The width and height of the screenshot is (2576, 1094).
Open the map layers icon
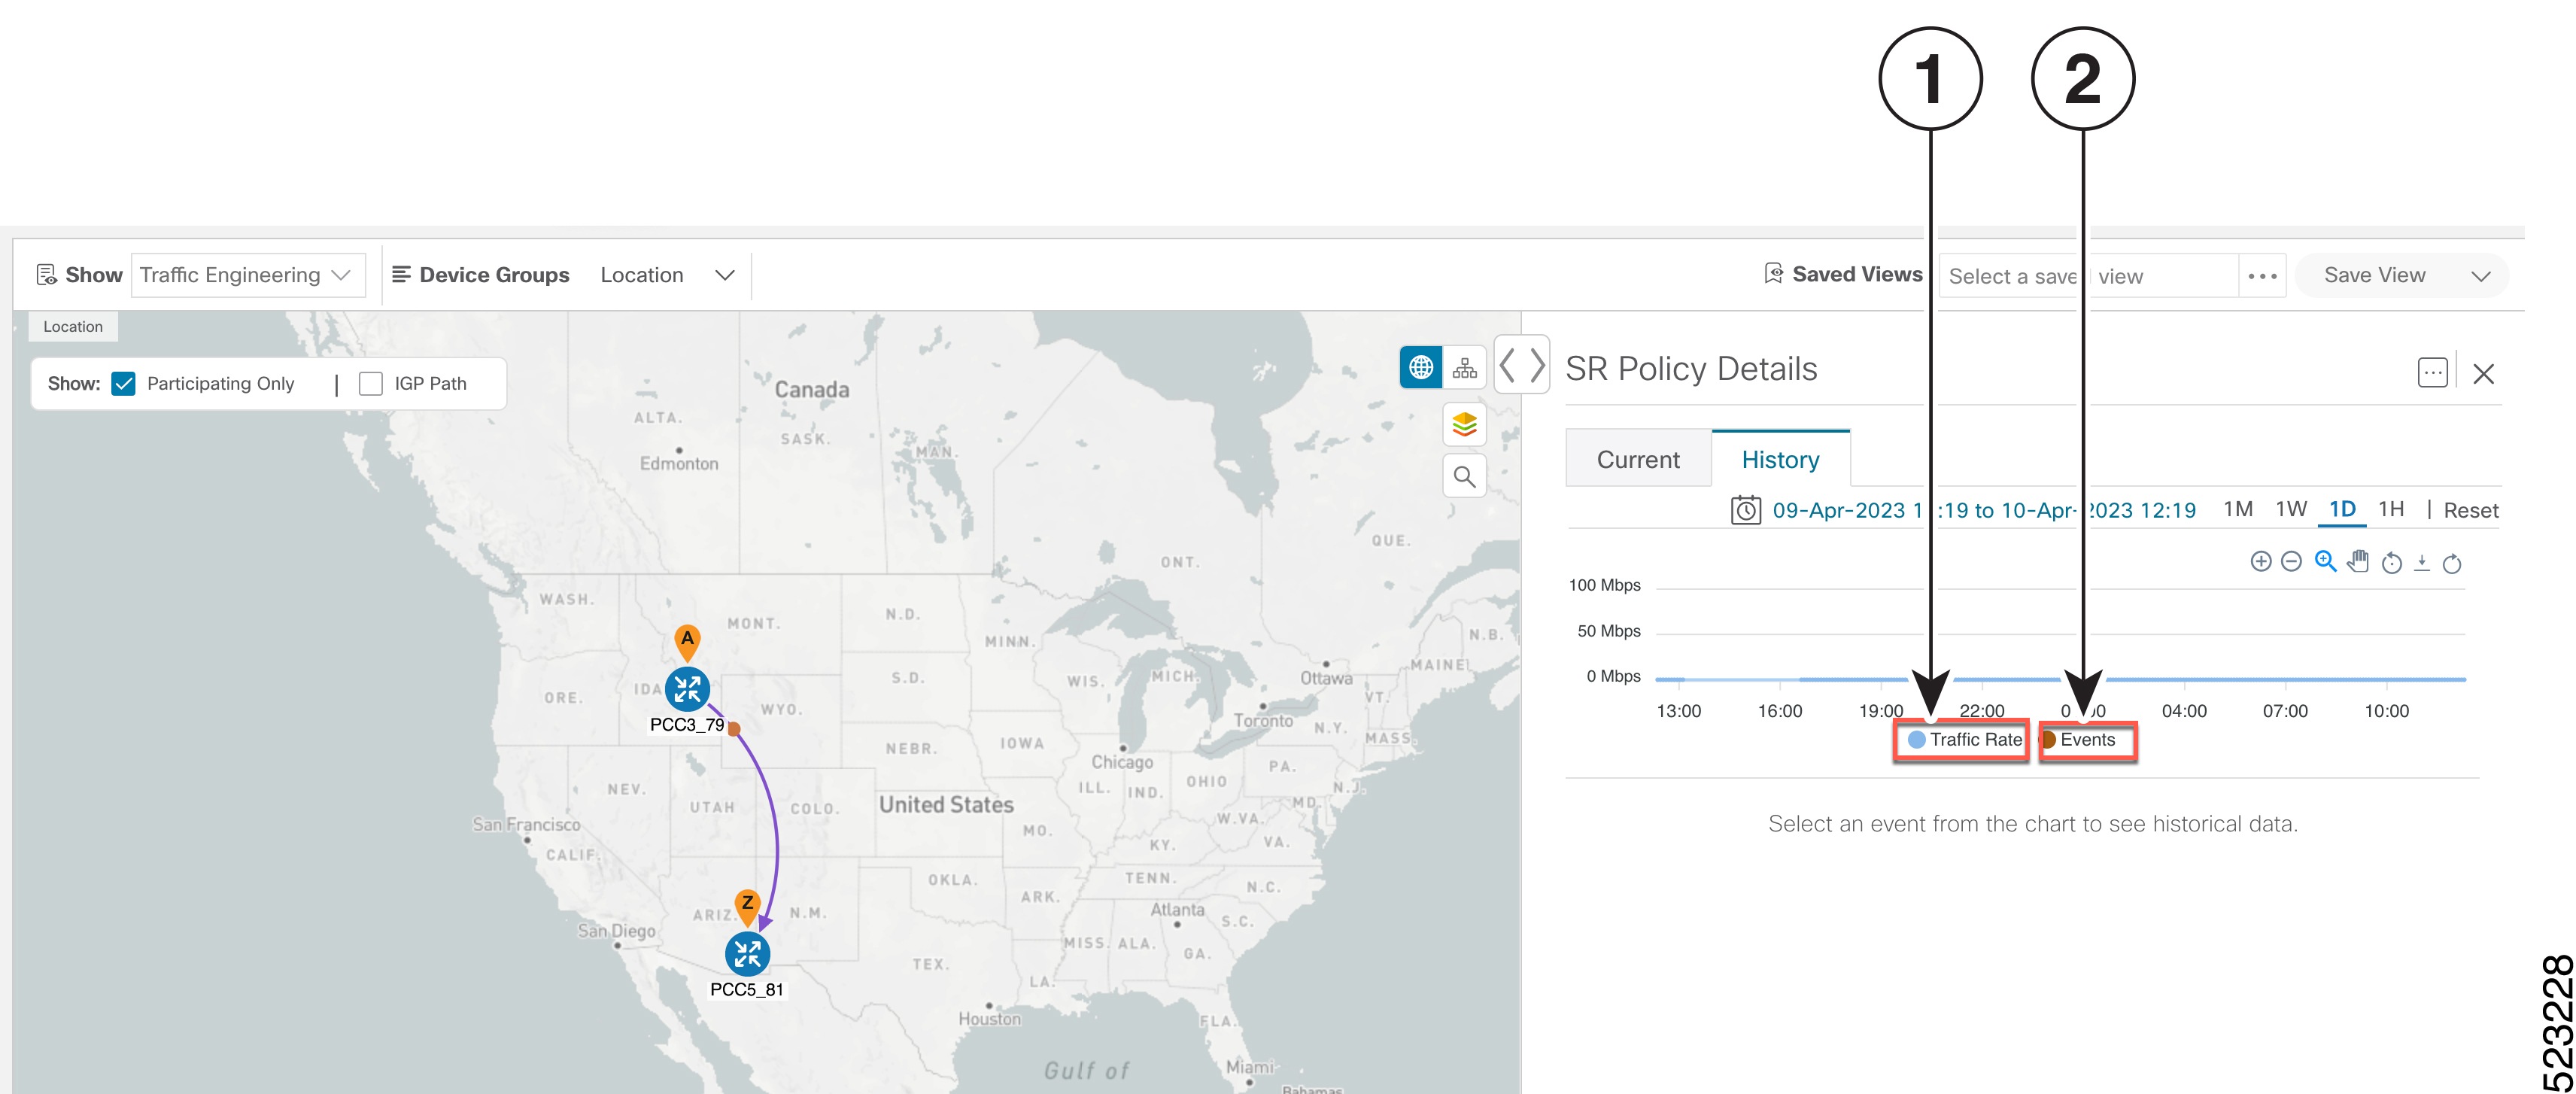click(1464, 425)
